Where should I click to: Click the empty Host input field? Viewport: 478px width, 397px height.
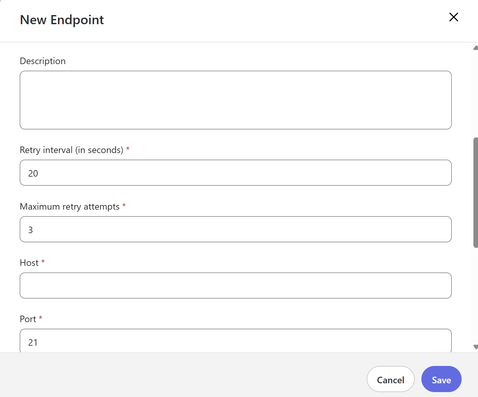click(236, 285)
